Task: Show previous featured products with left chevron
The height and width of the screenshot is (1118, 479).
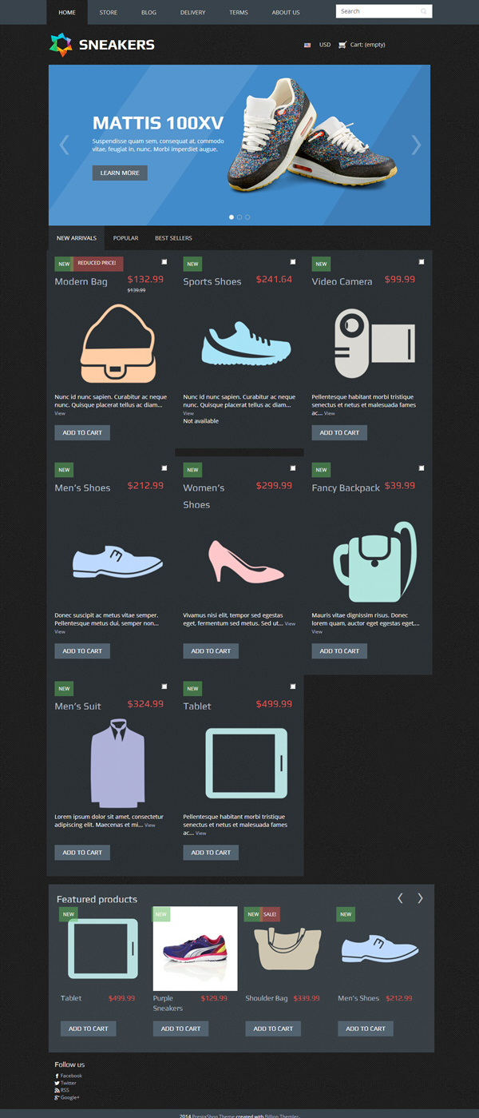Action: pos(401,898)
